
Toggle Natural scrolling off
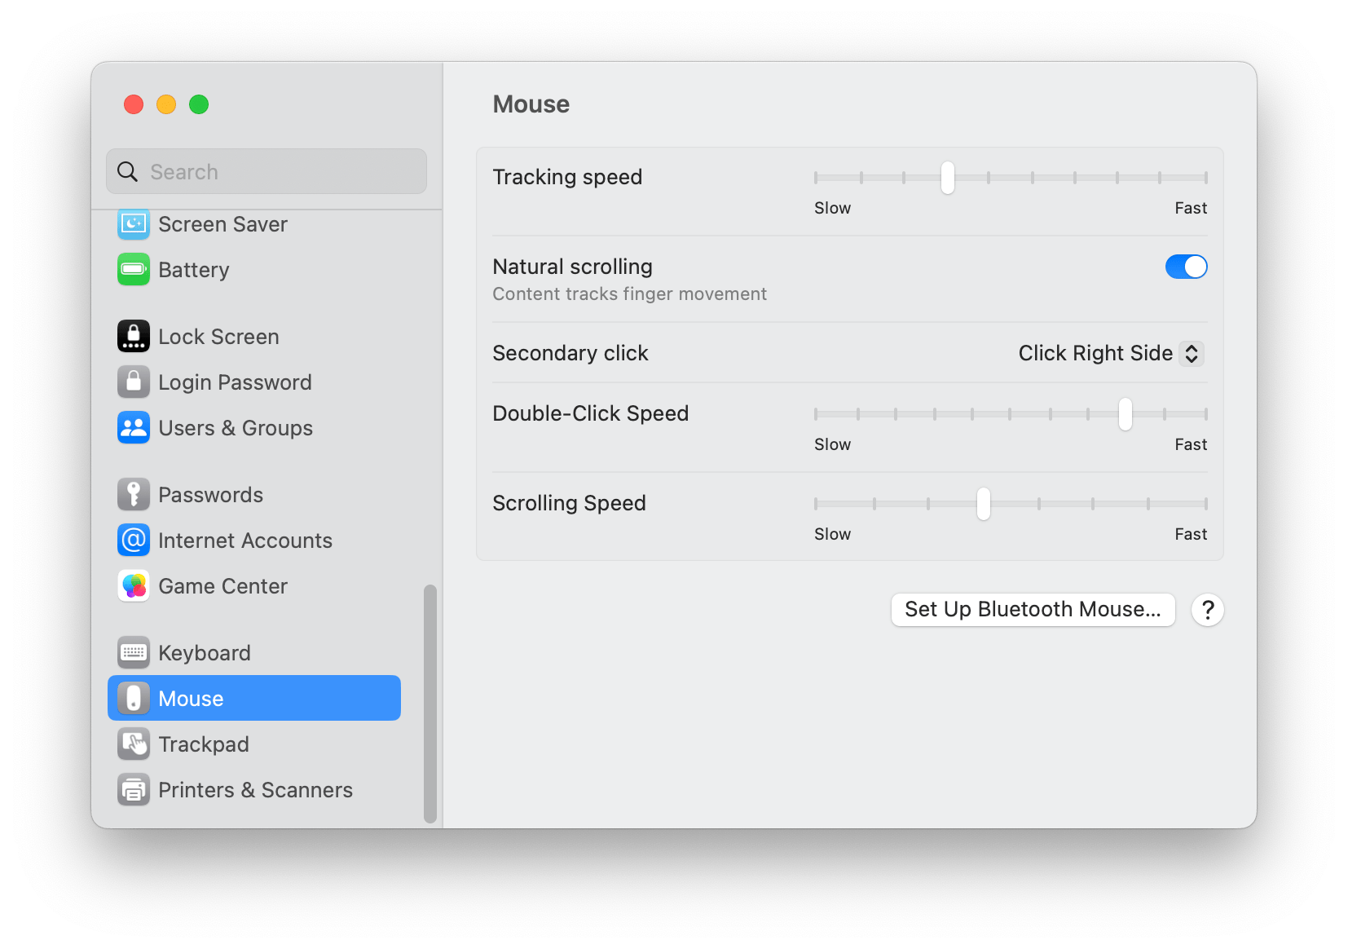point(1186,267)
